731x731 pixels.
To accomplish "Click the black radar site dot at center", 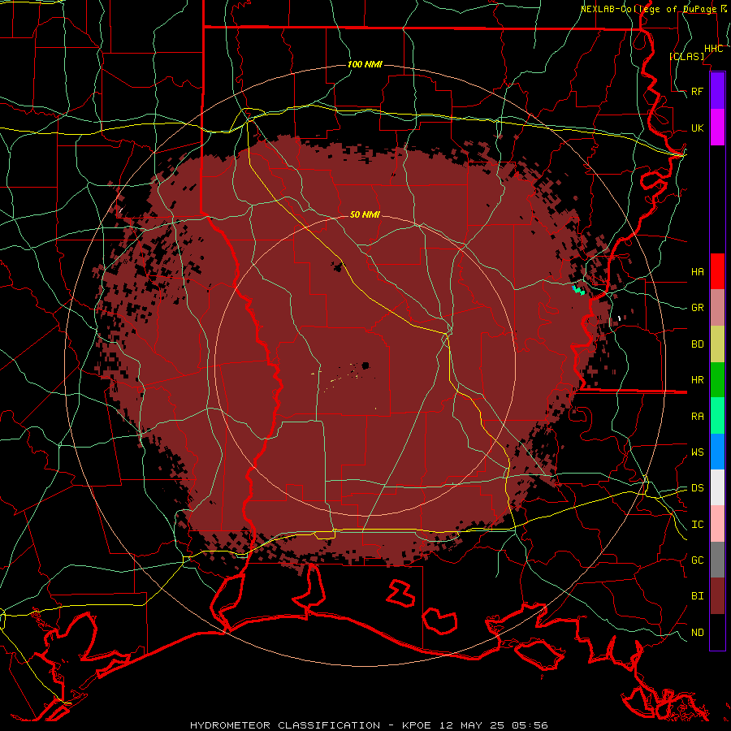I will point(365,365).
